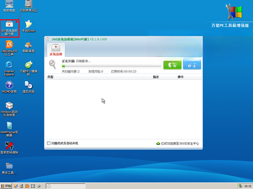Screen dimensions: 253x189
Task: Click the 已用时间:00:00:23 timer text
Action: click(124, 71)
